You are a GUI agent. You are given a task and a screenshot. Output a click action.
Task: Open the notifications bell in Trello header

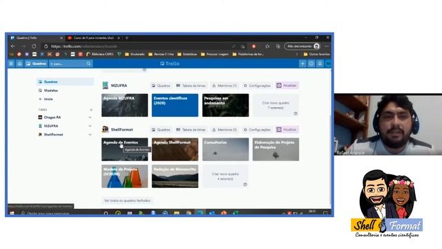click(320, 64)
